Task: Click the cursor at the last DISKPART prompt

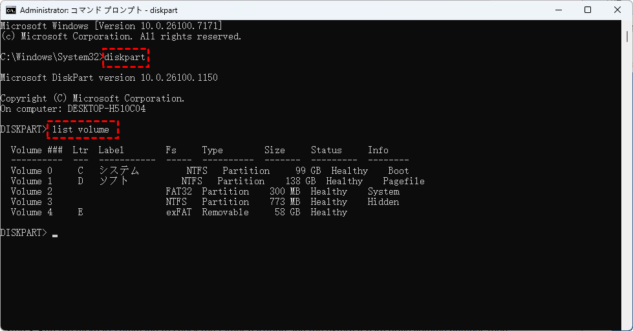Action: 56,233
